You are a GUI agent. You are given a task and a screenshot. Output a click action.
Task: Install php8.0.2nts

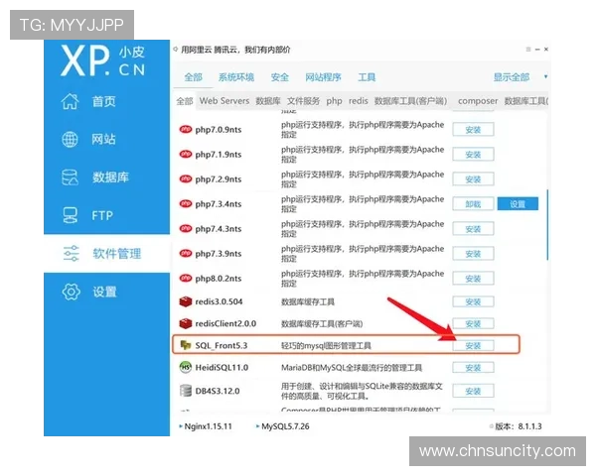coord(473,279)
